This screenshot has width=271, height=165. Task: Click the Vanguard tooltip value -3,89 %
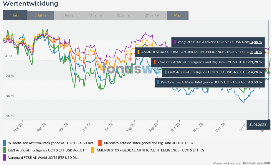255,42
